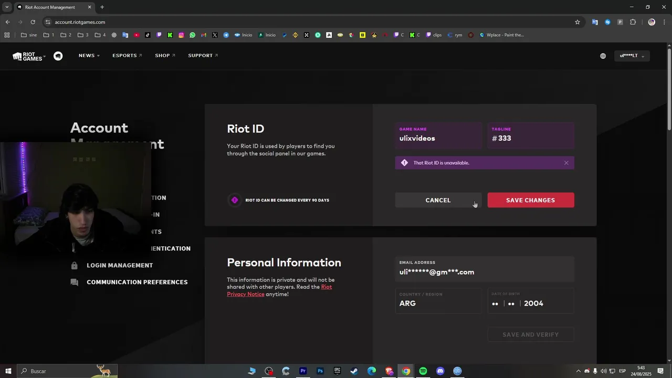Click the Windows Buscar search box
Viewport: 672px width, 378px height.
[x=67, y=371]
